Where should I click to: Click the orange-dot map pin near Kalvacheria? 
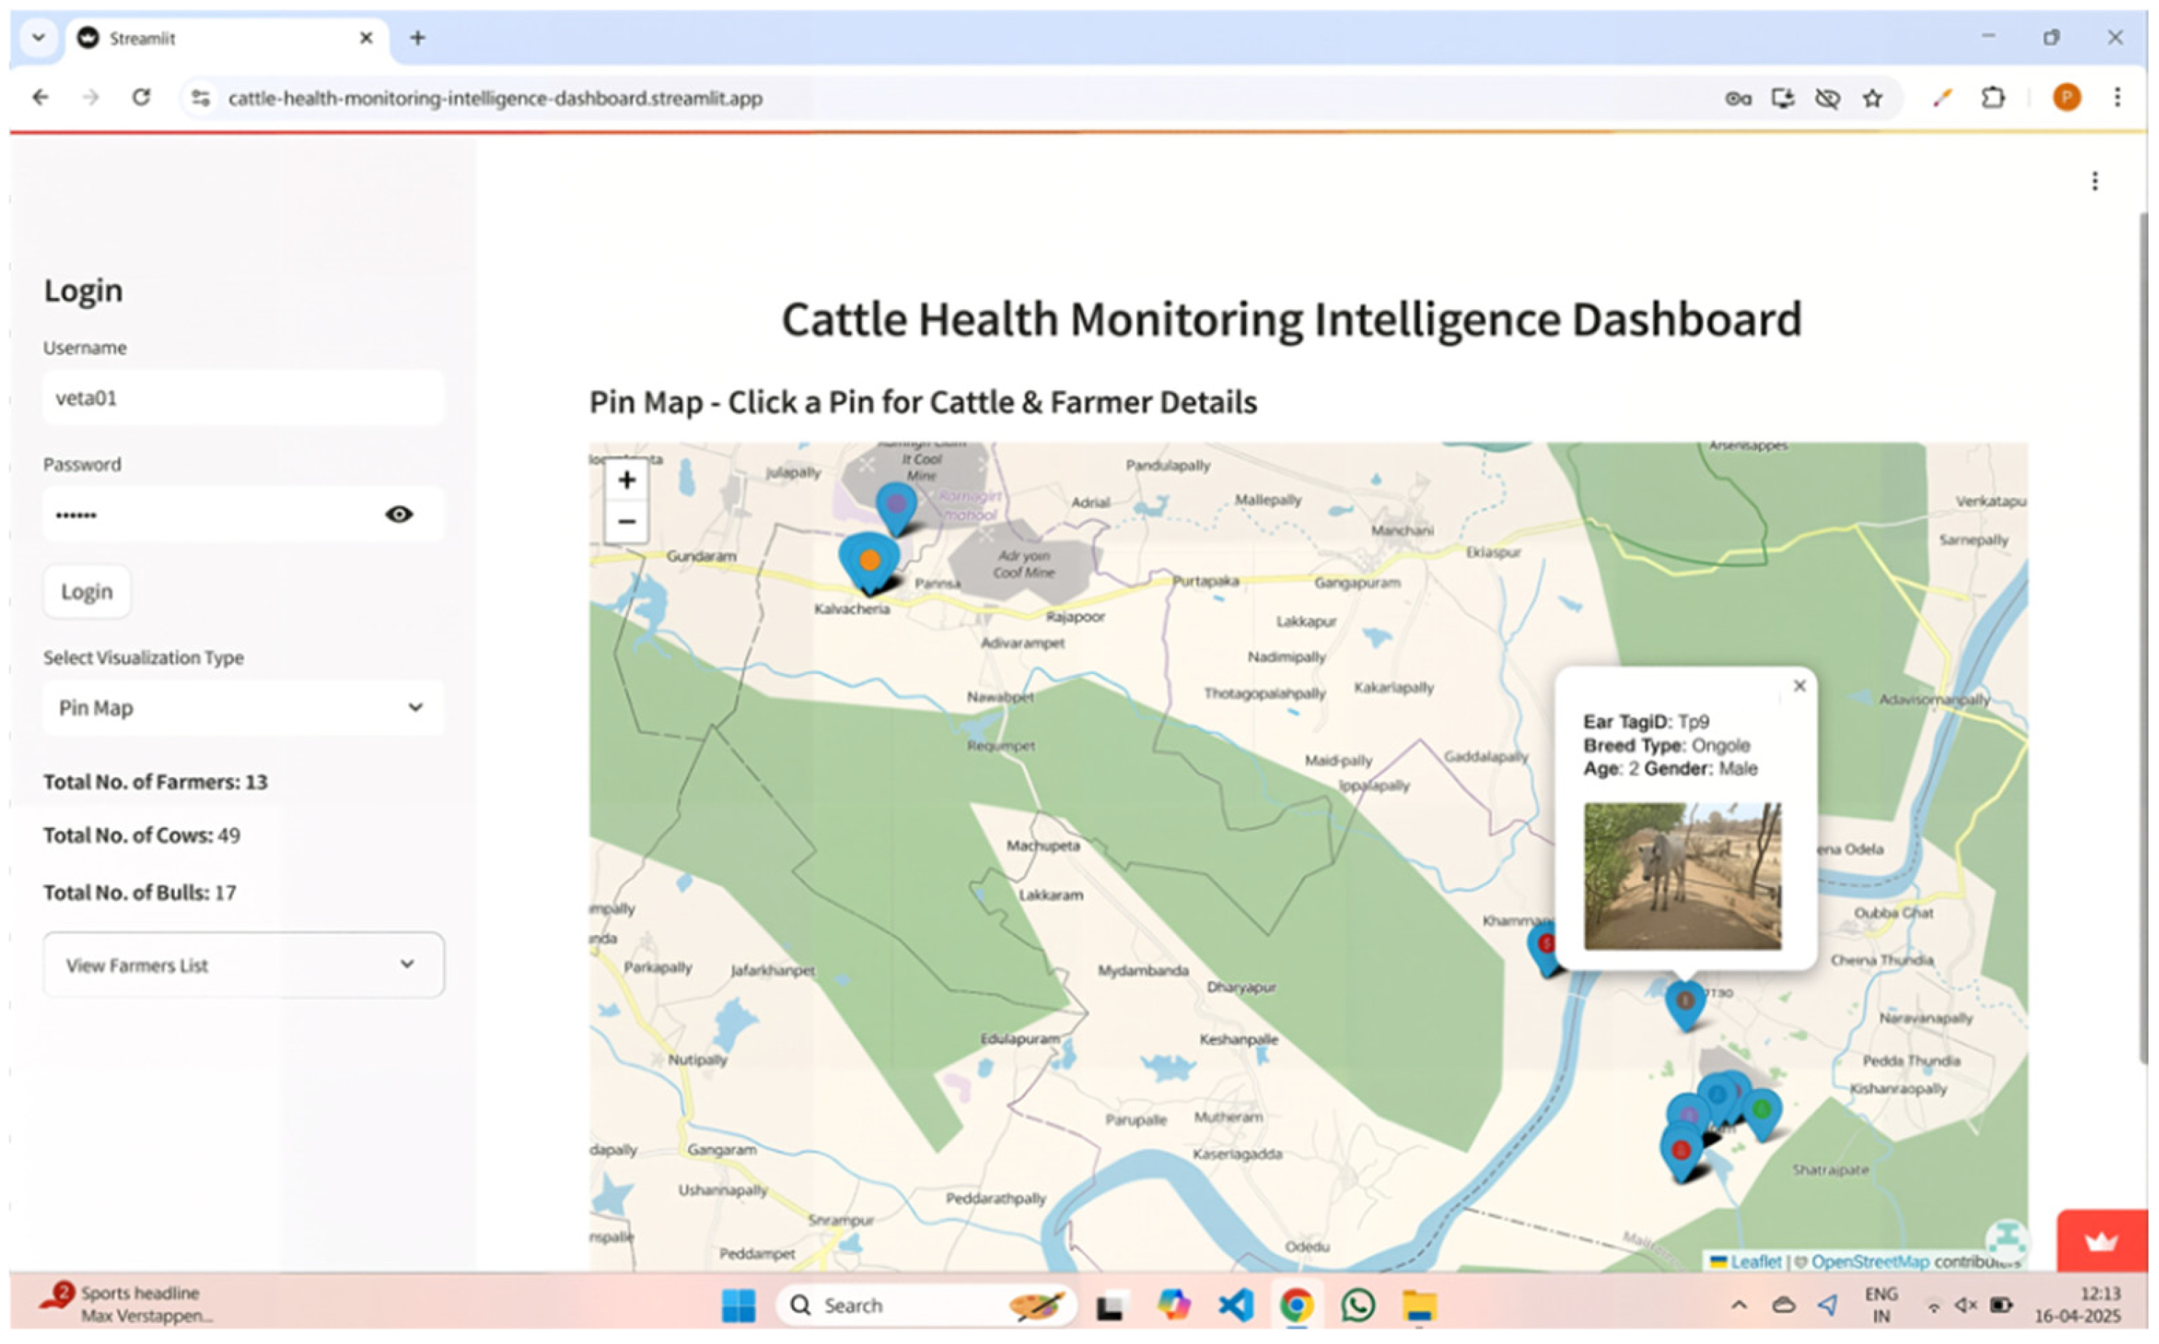(x=870, y=561)
